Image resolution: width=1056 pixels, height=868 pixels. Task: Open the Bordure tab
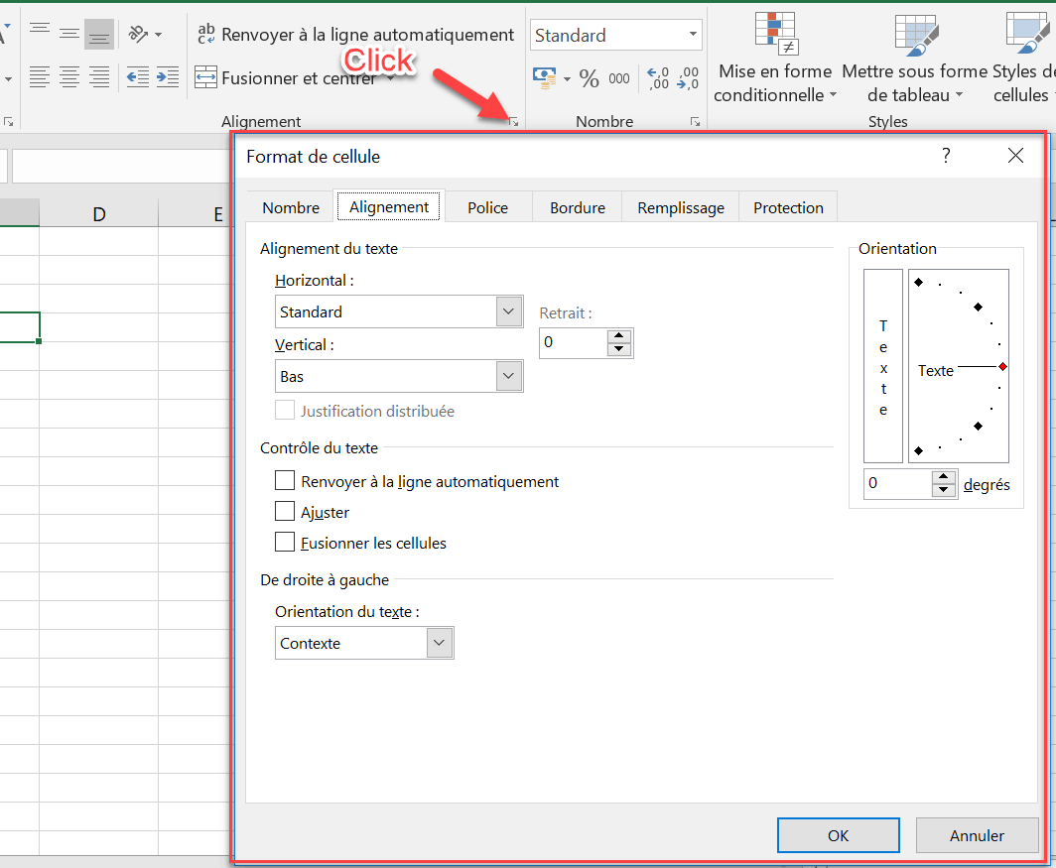[578, 207]
